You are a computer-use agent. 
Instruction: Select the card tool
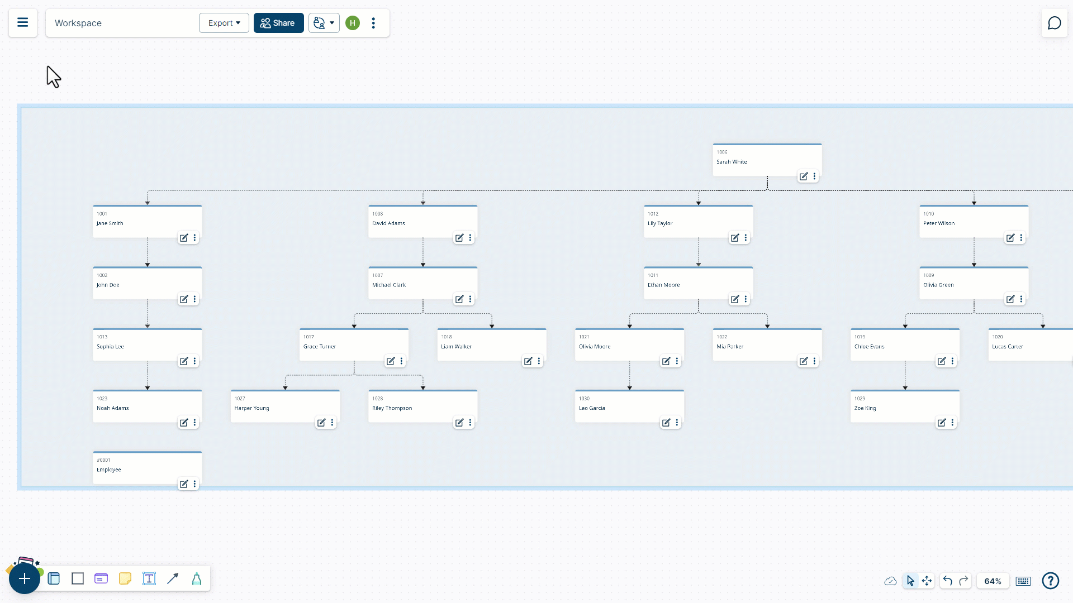click(x=101, y=578)
